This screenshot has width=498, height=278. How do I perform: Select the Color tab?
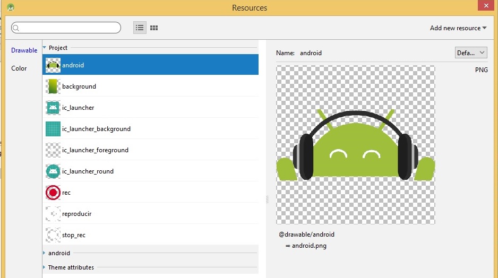(x=19, y=68)
